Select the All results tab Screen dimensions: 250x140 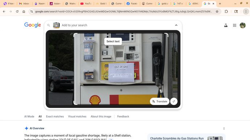(40, 117)
